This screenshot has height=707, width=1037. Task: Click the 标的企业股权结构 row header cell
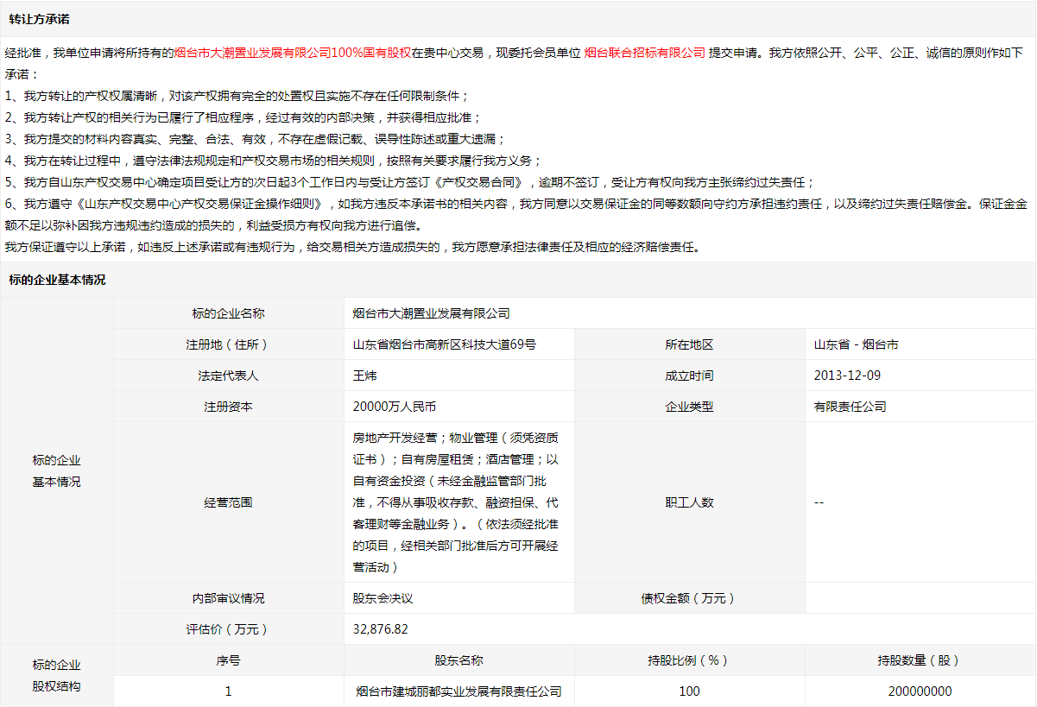click(x=57, y=676)
